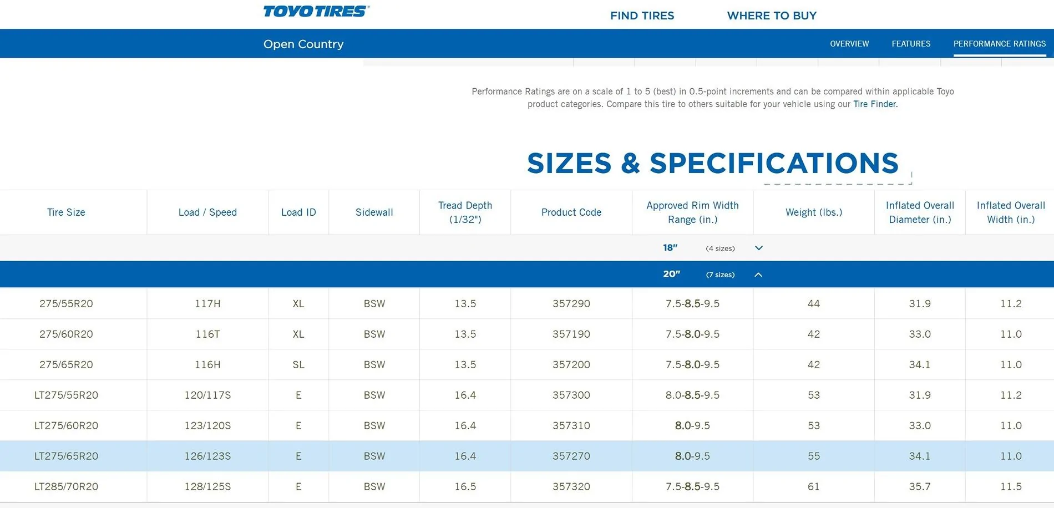Click product code 357200
Screen dimensions: 1054x508
pyautogui.click(x=571, y=364)
